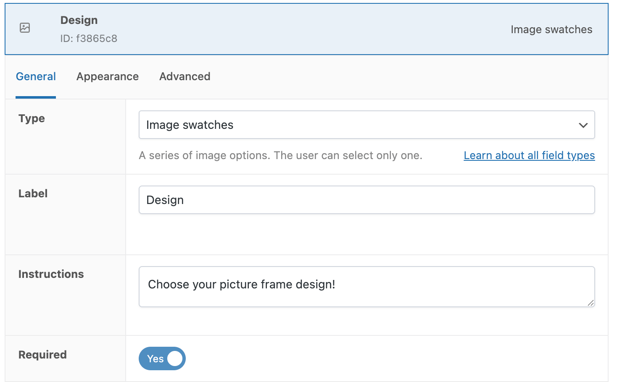Switch to the Appearance tab
The width and height of the screenshot is (617, 382).
(x=108, y=76)
